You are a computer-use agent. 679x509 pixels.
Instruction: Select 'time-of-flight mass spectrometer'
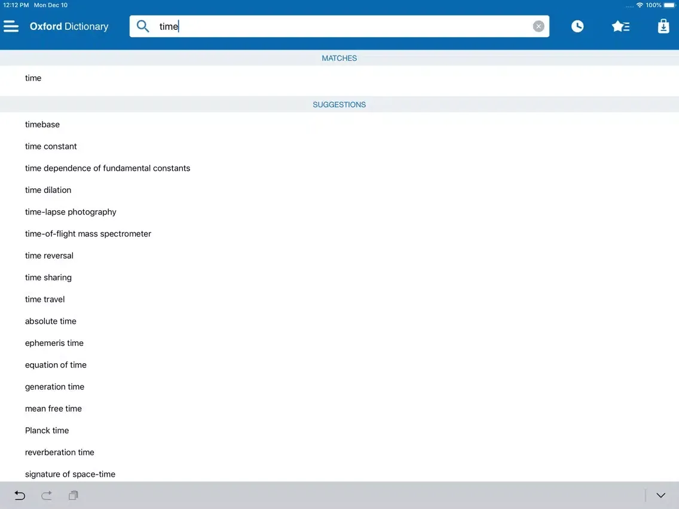339,234
